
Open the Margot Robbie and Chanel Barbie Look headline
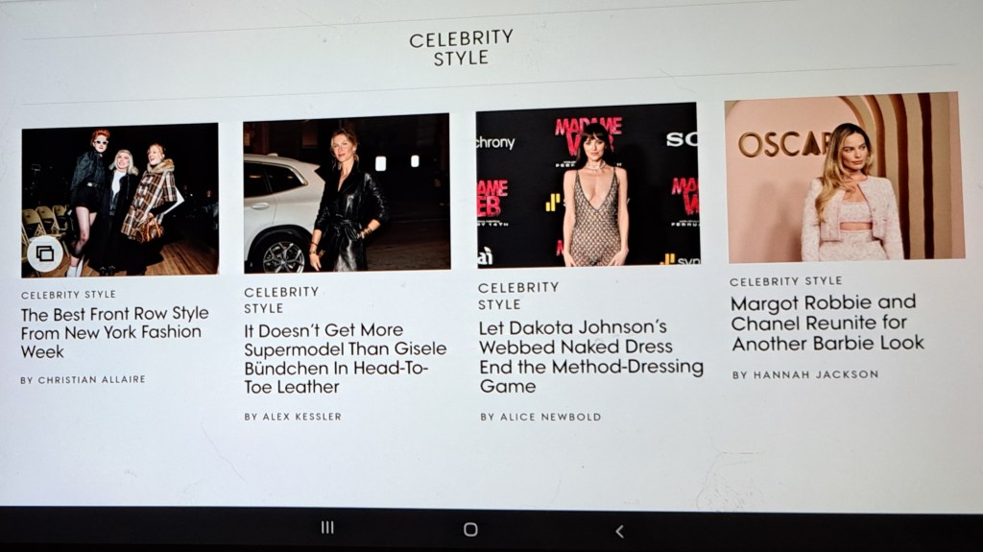click(827, 324)
